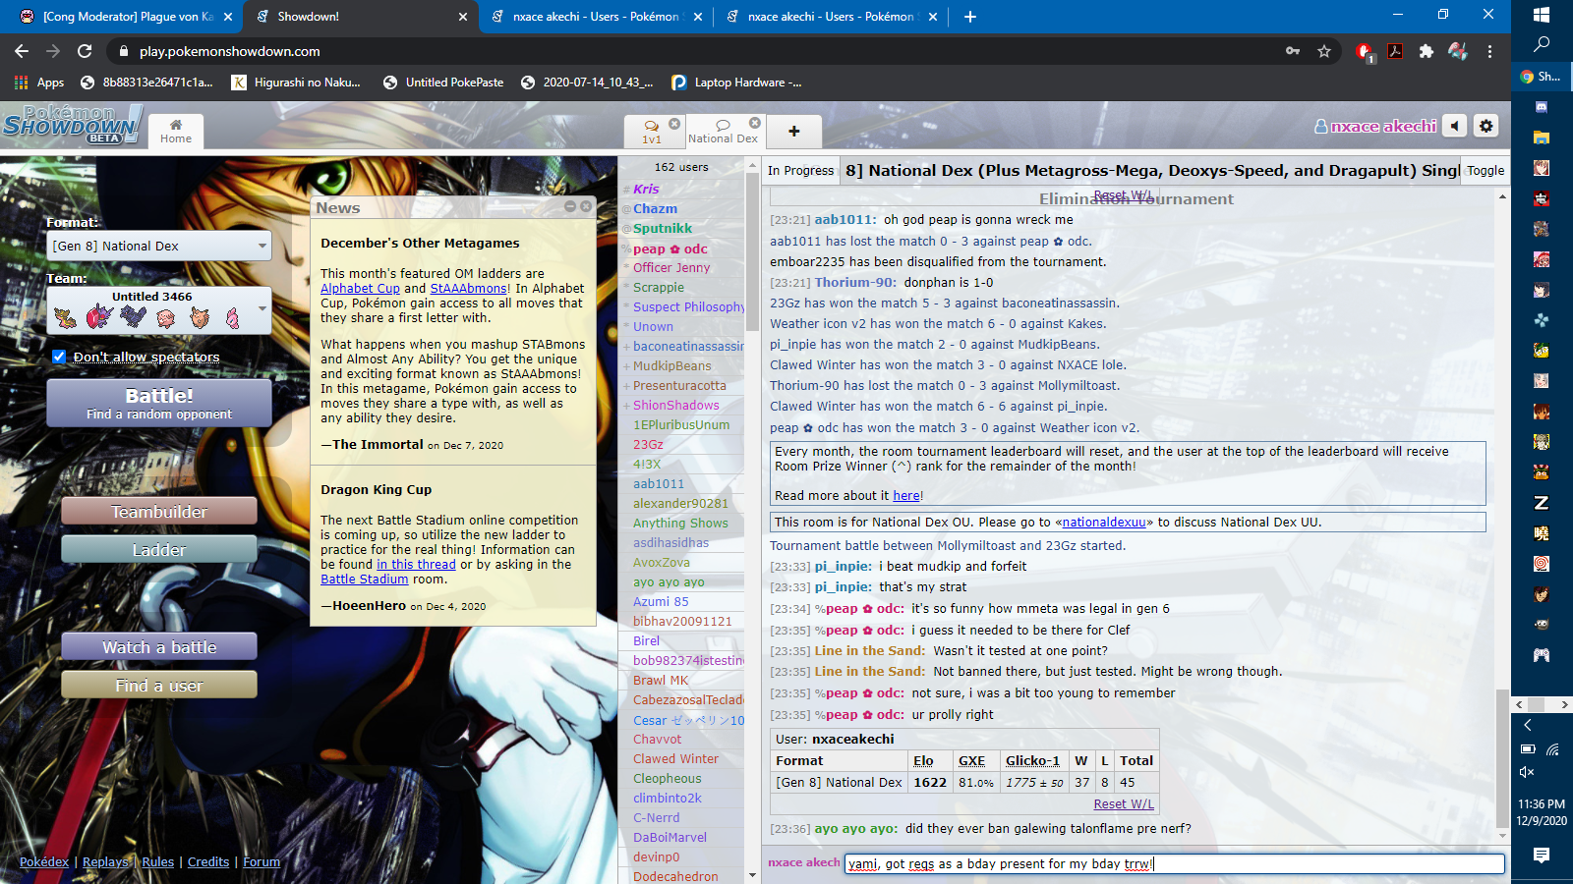Open the AdBlock extension icon
The width and height of the screenshot is (1573, 884).
(x=1365, y=51)
